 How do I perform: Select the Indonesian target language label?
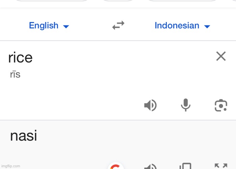(x=177, y=25)
